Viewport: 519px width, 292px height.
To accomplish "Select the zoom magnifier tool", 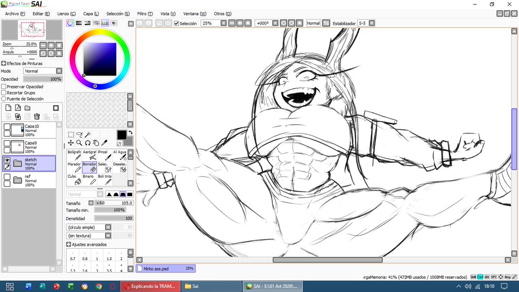I will [80, 142].
